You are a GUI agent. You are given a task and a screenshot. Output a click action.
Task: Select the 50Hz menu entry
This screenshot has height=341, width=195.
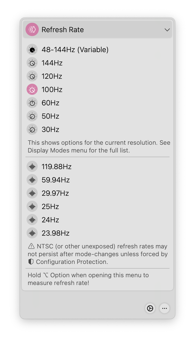[x=50, y=116]
